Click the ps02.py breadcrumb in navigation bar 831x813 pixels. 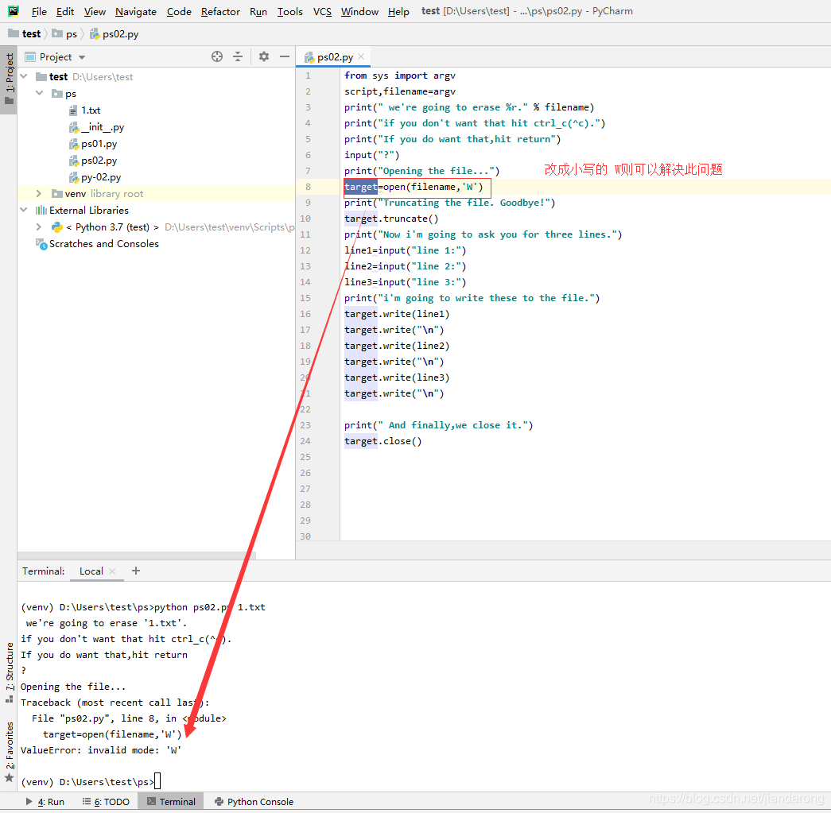(115, 34)
